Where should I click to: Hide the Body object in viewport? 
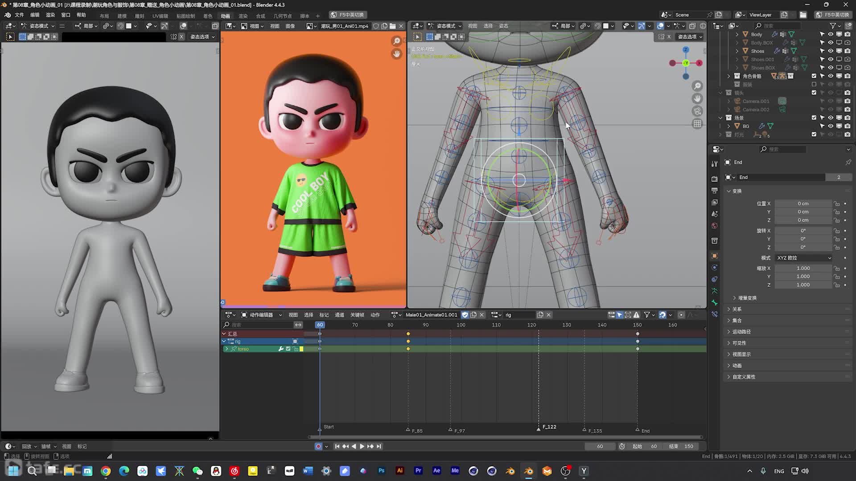(x=831, y=34)
